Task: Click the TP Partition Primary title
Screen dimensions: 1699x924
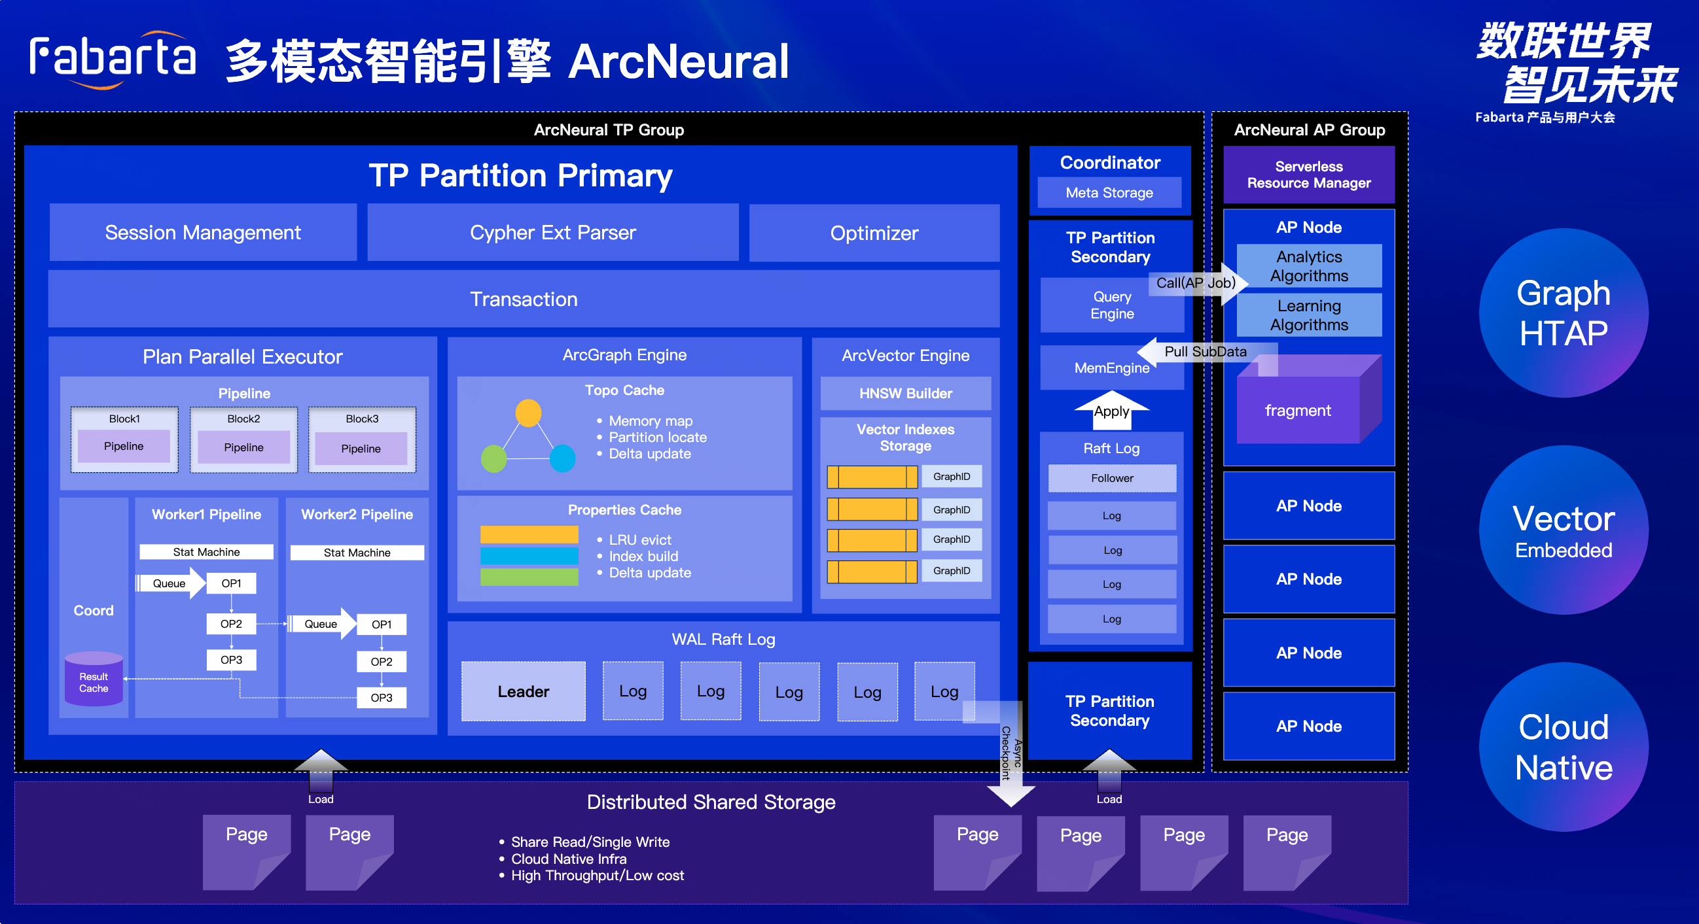Action: [520, 175]
